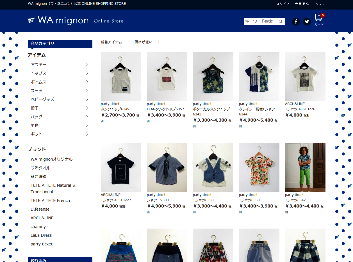Open the Twitter icon in header

[307, 22]
